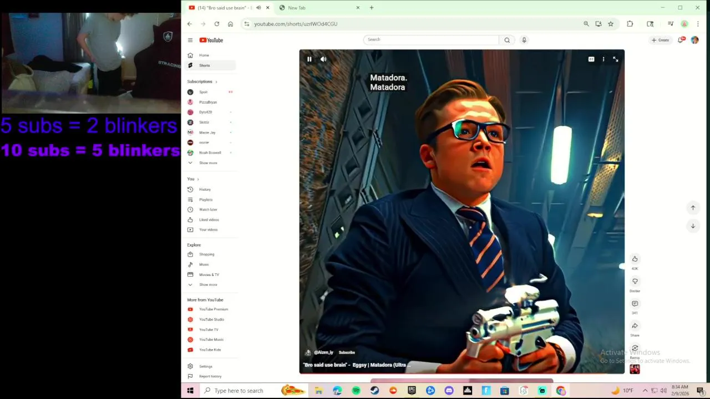Click the magnifier search button
The width and height of the screenshot is (710, 399).
507,40
